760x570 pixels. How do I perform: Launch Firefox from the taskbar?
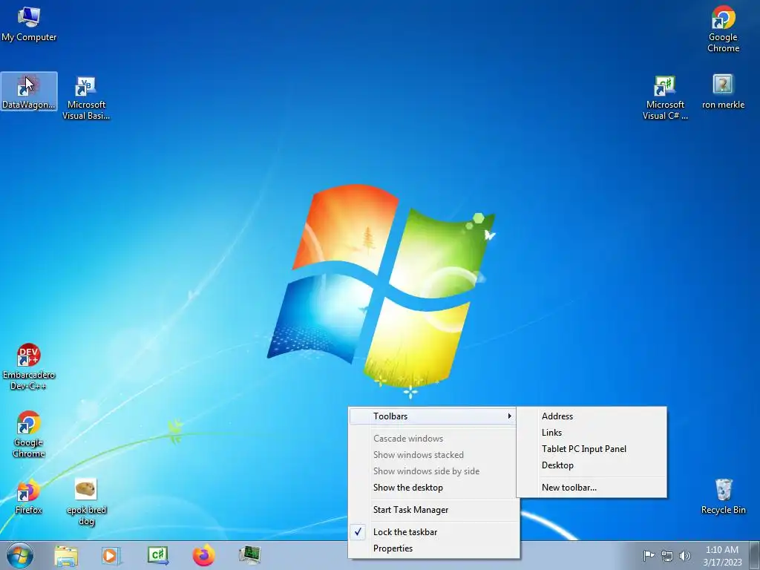(x=203, y=555)
